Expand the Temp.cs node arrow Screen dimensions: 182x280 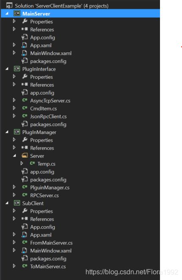pos(22,163)
